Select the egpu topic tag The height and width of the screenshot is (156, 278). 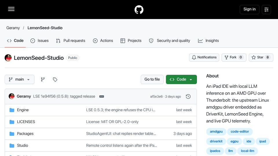point(234,141)
